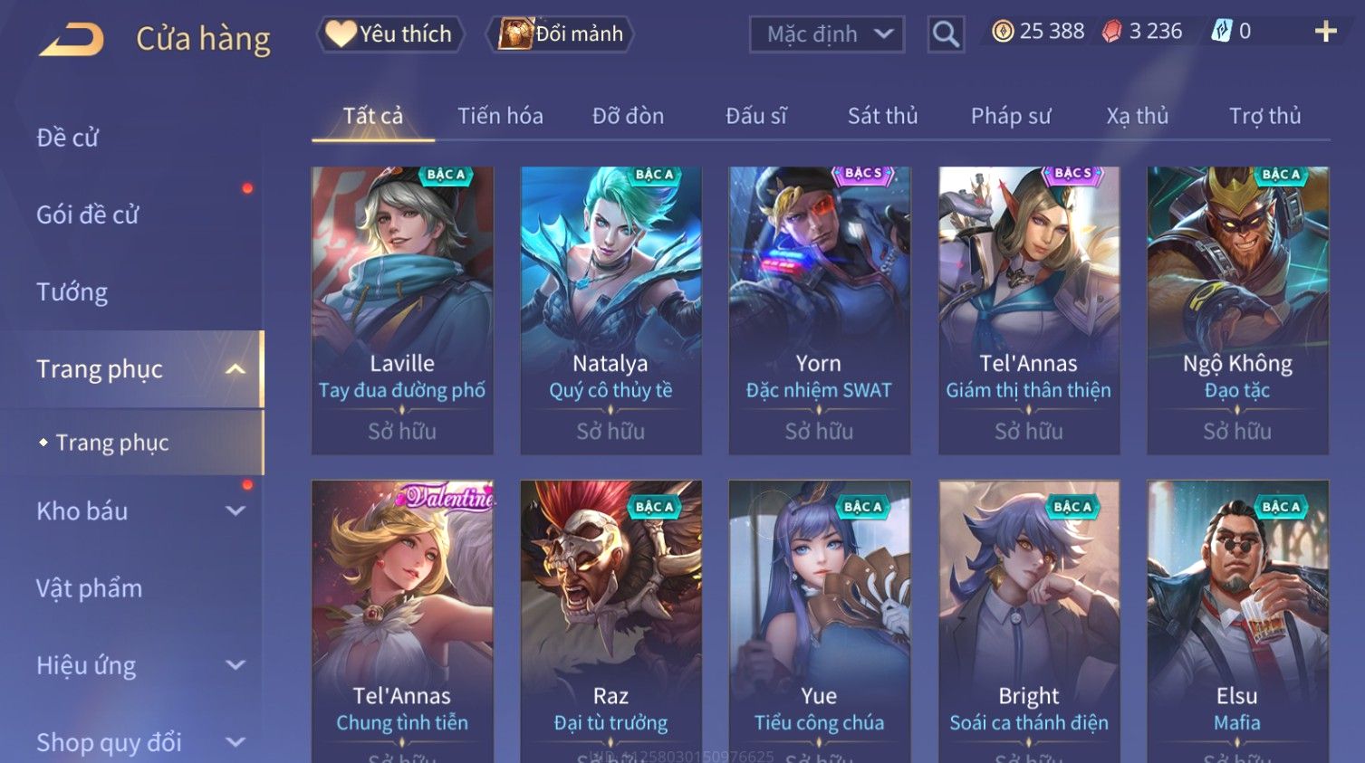This screenshot has width=1365, height=763.
Task: Open the Mặc định sort dropdown
Action: point(826,34)
